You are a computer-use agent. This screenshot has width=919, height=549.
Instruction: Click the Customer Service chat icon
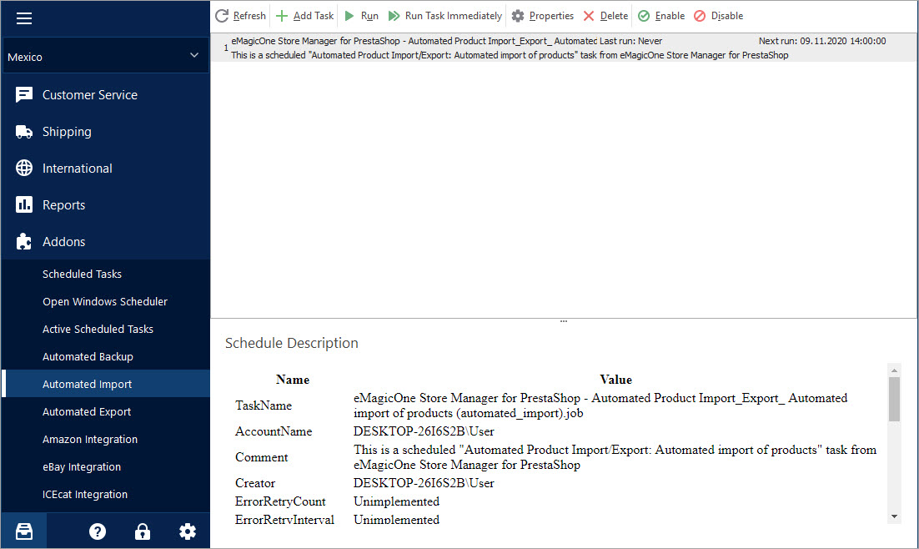24,94
